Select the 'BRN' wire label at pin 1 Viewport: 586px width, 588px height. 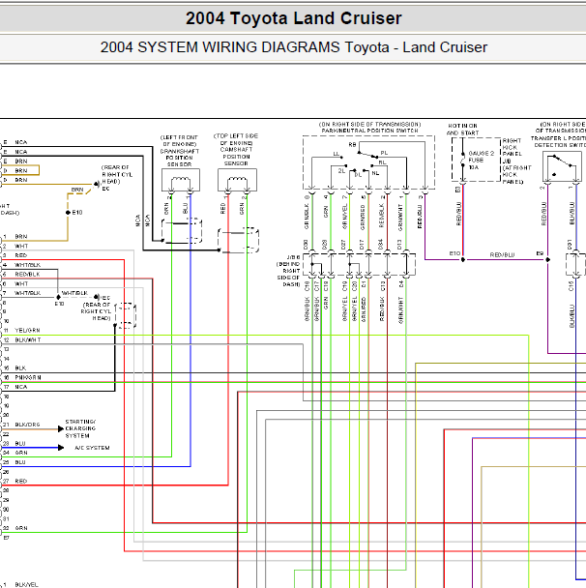tap(21, 236)
